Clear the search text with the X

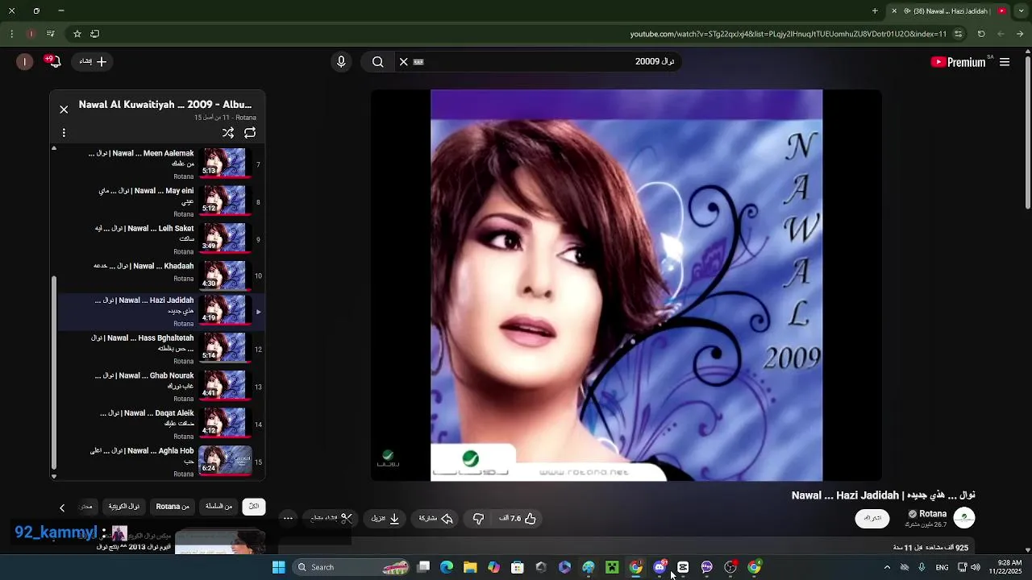404,61
